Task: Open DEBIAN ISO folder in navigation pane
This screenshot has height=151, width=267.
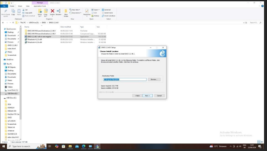Action: click(12, 111)
